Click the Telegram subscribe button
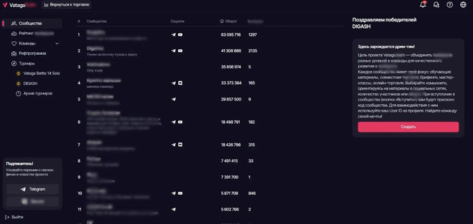The image size is (473, 224). click(32, 189)
